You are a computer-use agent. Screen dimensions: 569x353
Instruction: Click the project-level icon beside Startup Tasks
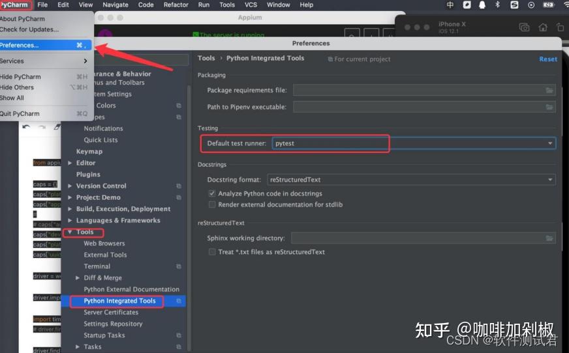pos(179,335)
